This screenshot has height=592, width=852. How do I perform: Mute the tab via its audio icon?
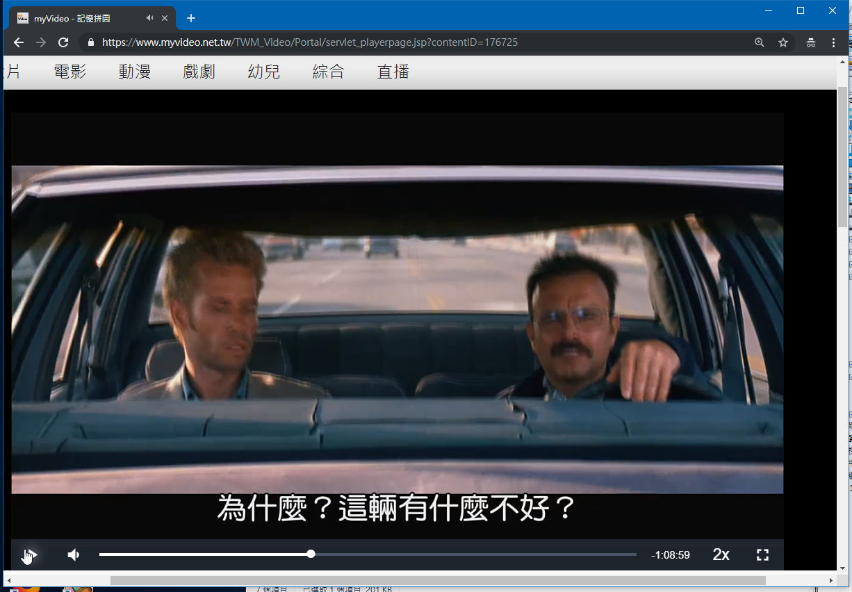coord(149,18)
